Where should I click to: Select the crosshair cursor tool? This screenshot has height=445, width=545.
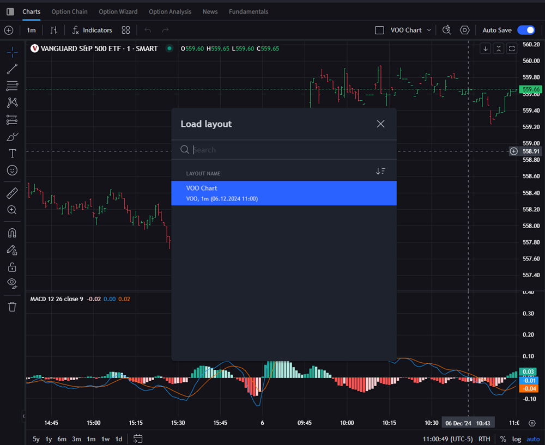point(12,52)
